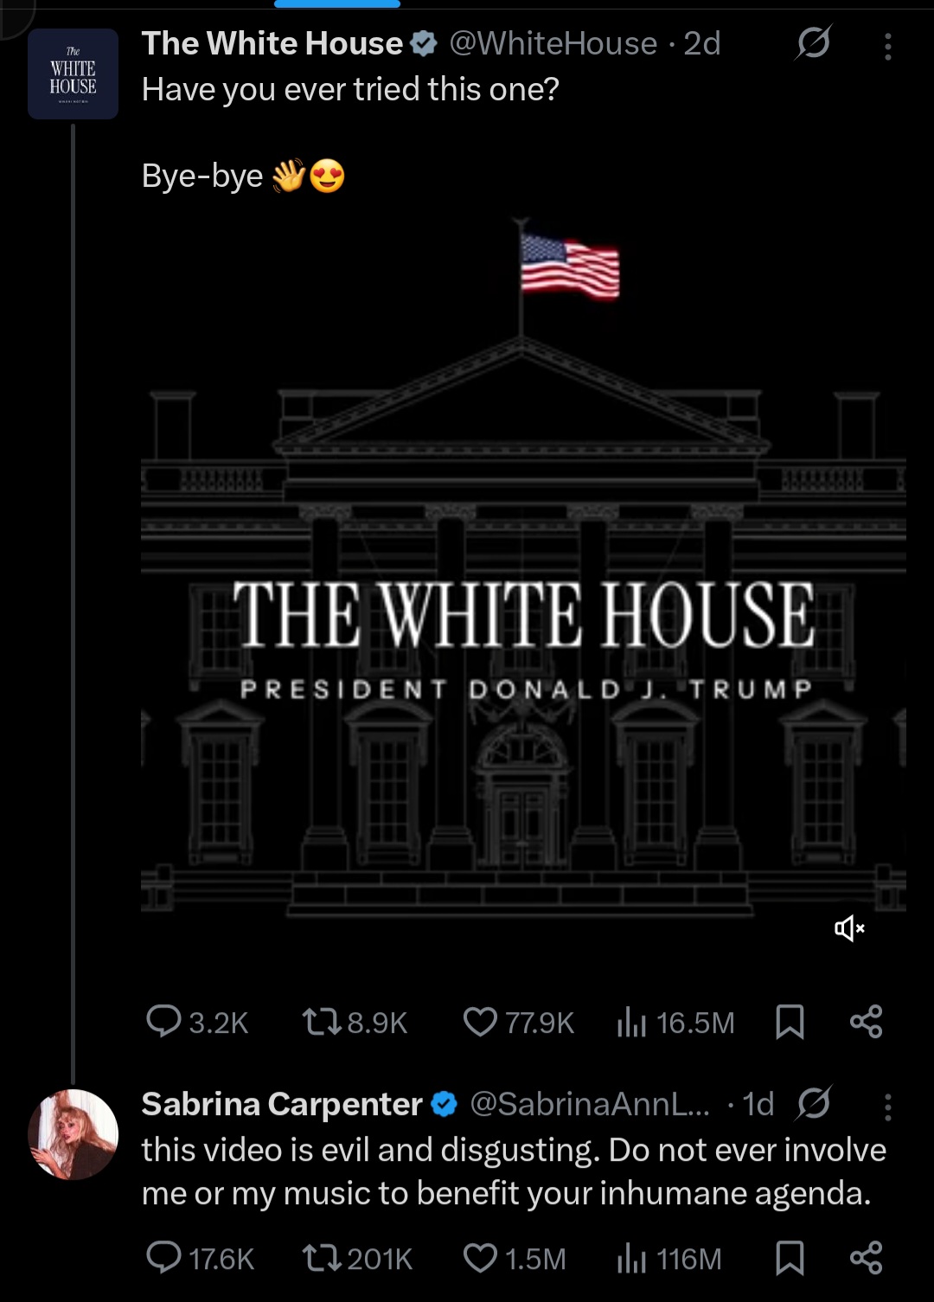The height and width of the screenshot is (1302, 934).
Task: Tap the White House verified badge
Action: (x=425, y=43)
